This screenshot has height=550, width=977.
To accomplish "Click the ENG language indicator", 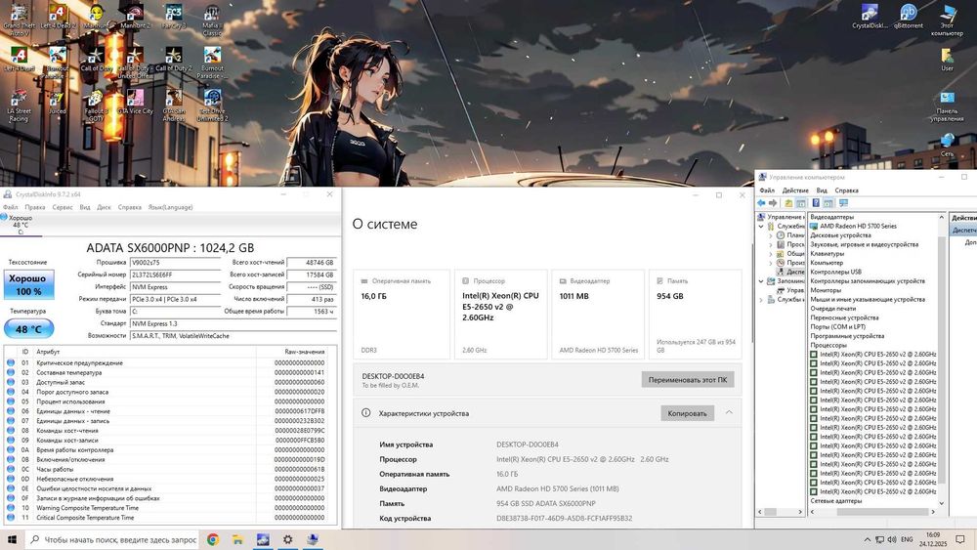I will coord(907,539).
